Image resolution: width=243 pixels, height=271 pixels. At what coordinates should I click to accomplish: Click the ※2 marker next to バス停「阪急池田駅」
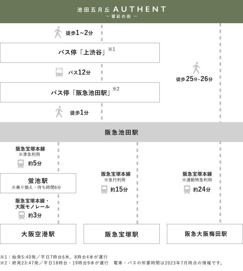coord(116,89)
